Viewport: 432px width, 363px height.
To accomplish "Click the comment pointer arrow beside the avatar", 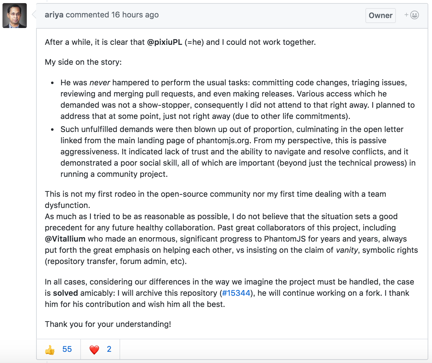I will point(34,14).
